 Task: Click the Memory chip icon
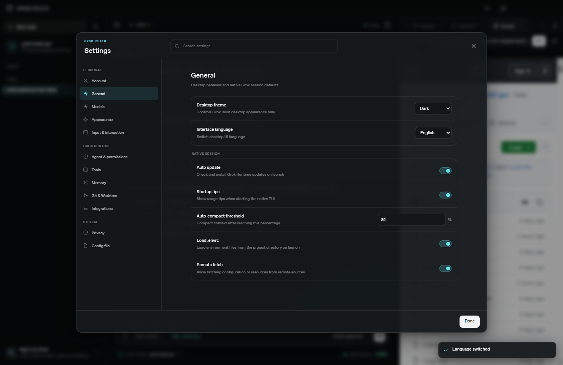click(86, 182)
